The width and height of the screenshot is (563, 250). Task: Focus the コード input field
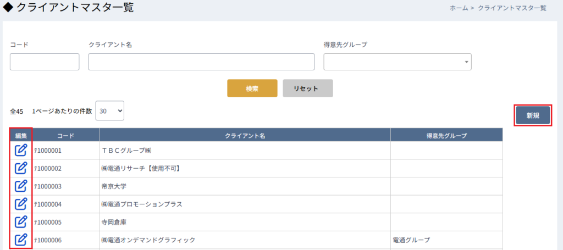click(x=45, y=62)
